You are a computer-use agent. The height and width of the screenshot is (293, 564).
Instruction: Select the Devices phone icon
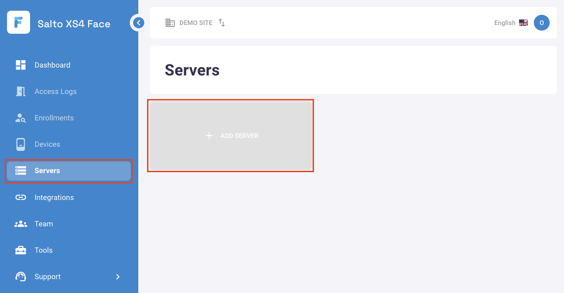point(20,144)
